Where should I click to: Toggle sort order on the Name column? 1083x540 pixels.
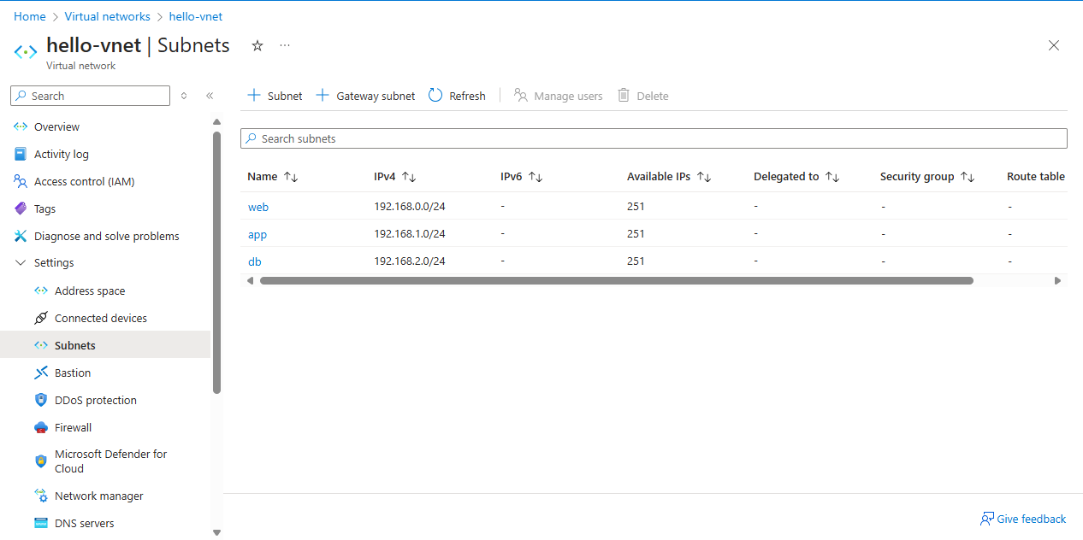pyautogui.click(x=291, y=176)
